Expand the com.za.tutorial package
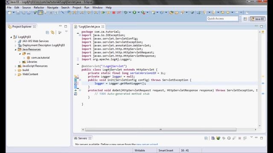The height and width of the screenshot is (153, 273). point(24,58)
